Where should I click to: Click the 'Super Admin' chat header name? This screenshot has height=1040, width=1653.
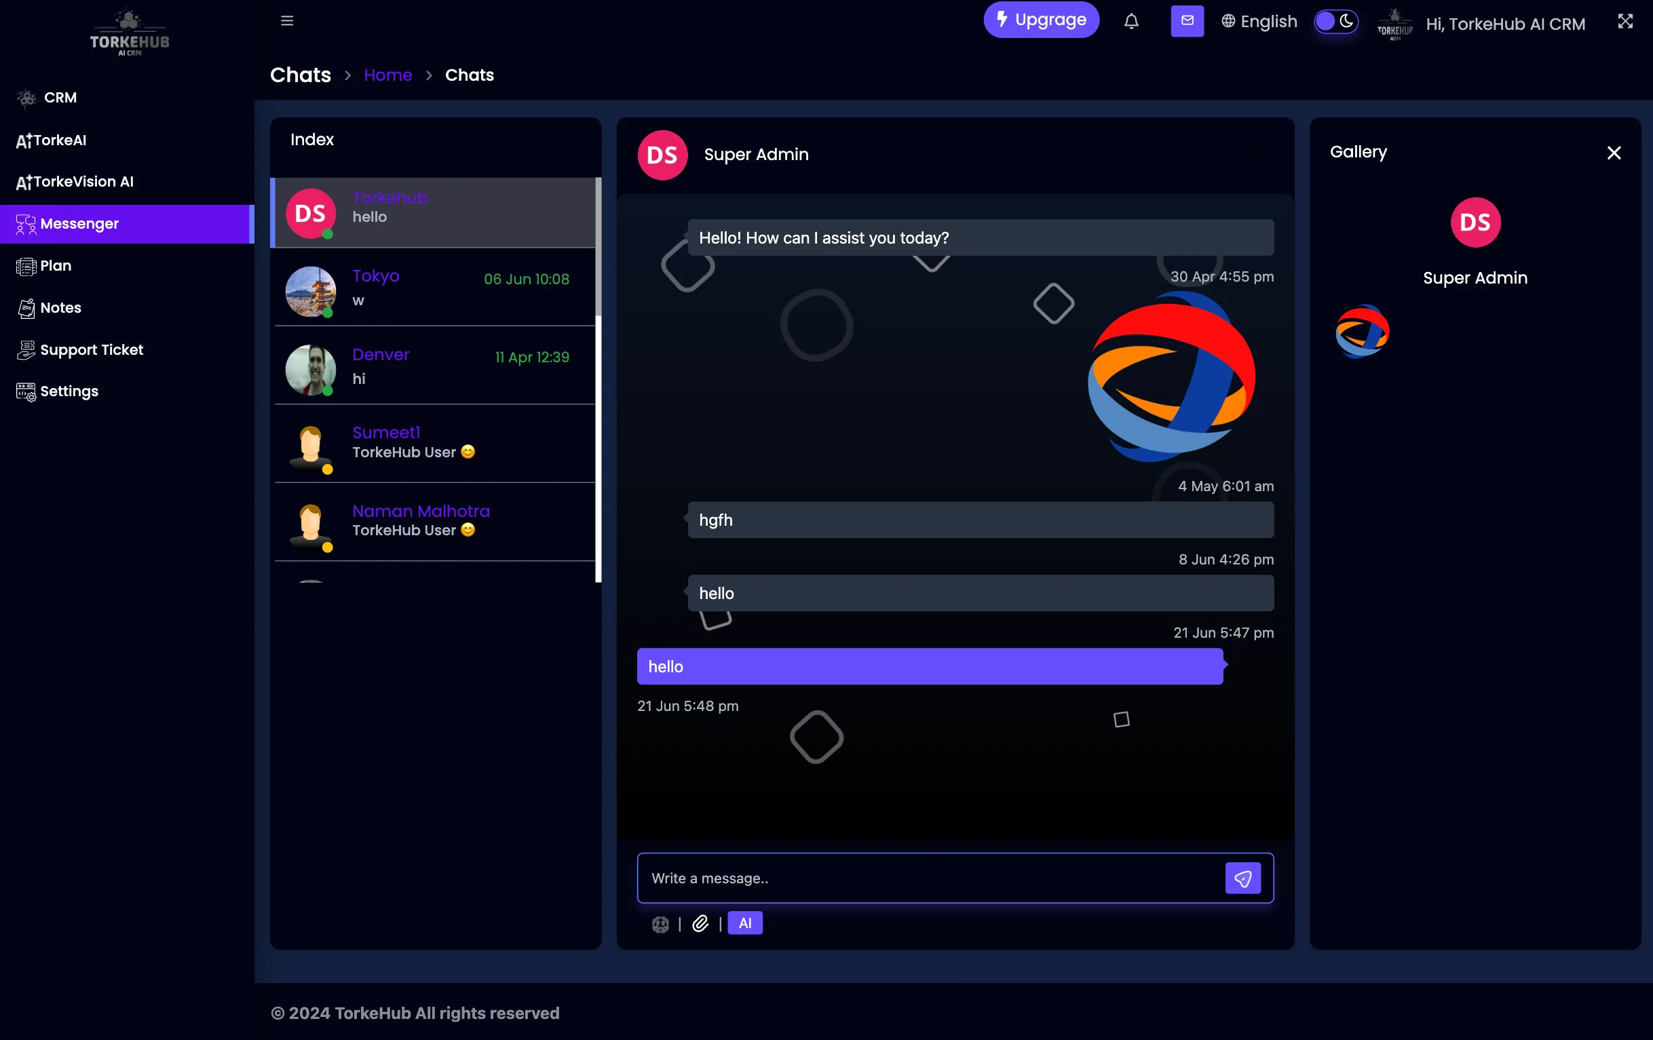coord(756,155)
